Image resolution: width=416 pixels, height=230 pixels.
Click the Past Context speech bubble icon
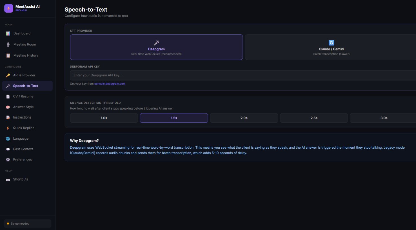point(8,149)
